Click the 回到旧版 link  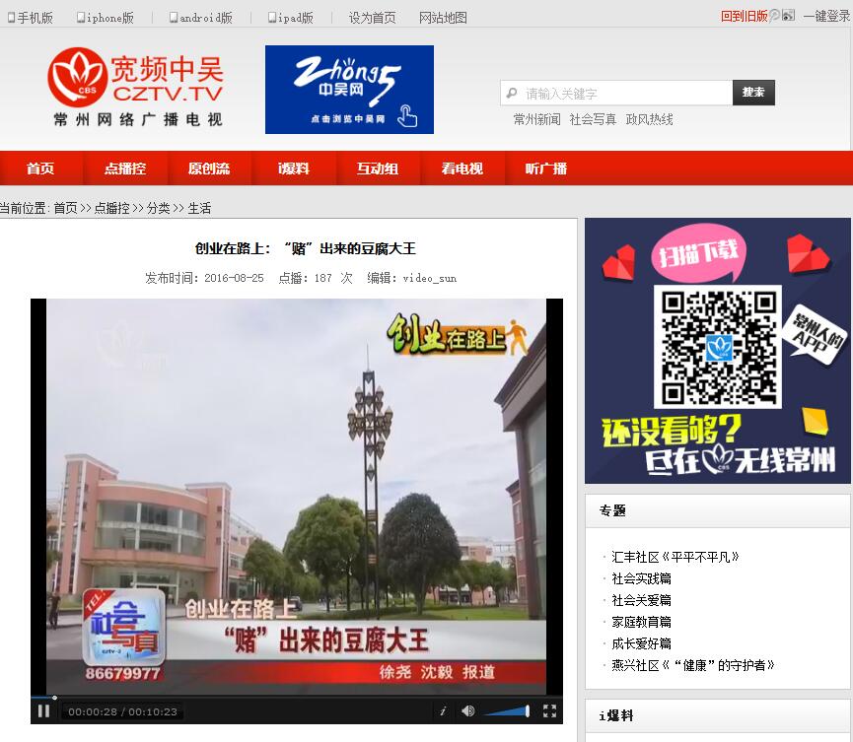pyautogui.click(x=744, y=16)
